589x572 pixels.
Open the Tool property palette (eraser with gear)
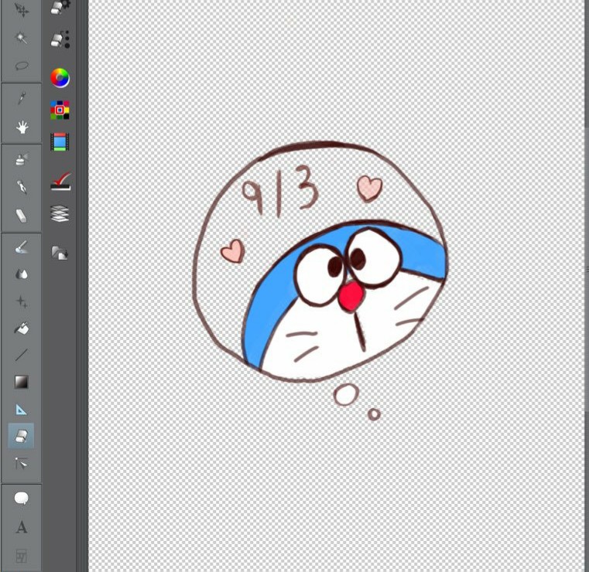click(x=60, y=7)
